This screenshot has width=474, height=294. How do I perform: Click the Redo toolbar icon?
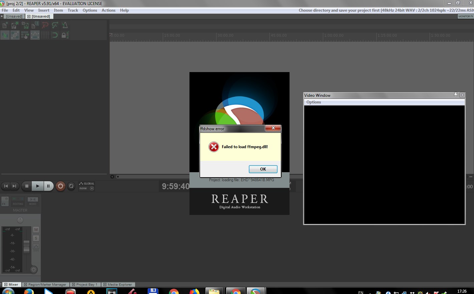(55, 25)
